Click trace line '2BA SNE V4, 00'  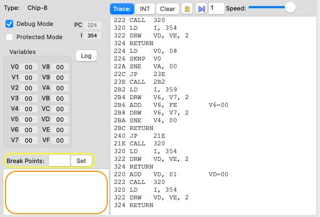145,121
